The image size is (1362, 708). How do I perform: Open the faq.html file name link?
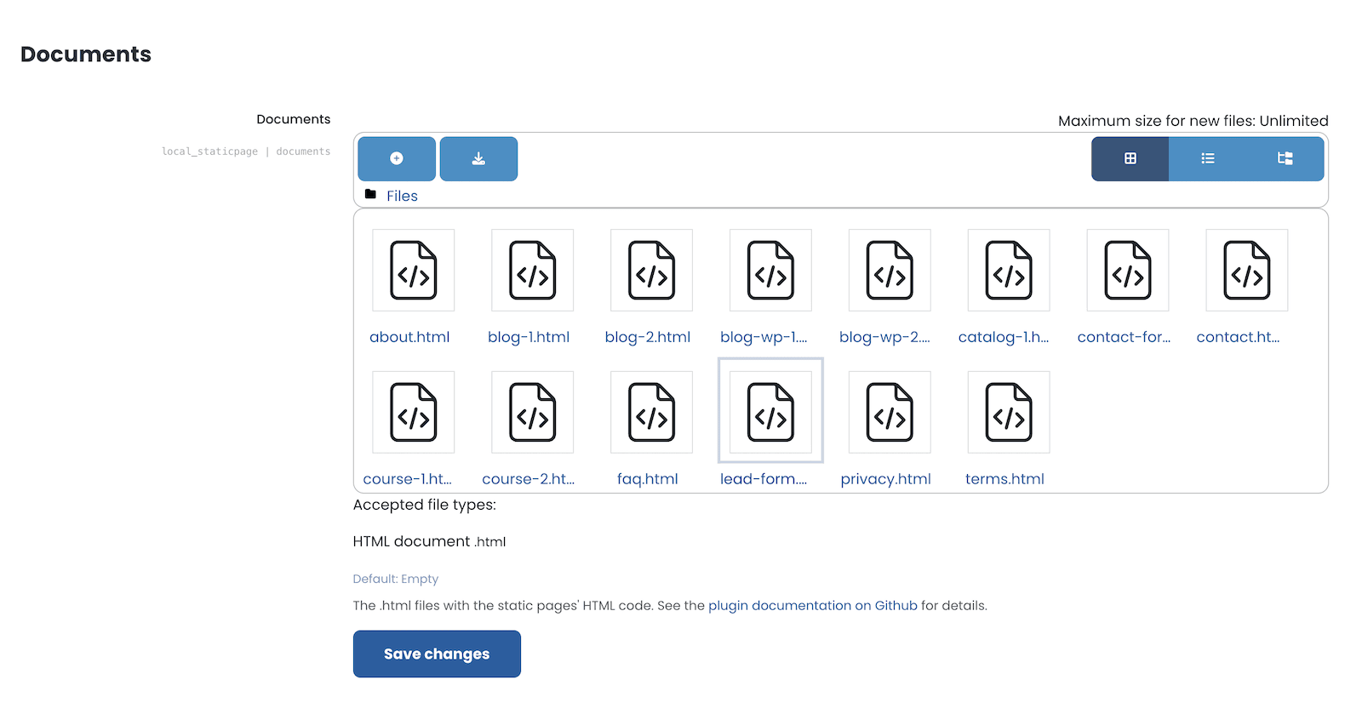[648, 479]
